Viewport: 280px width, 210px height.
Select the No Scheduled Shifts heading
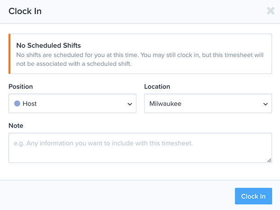(x=48, y=45)
